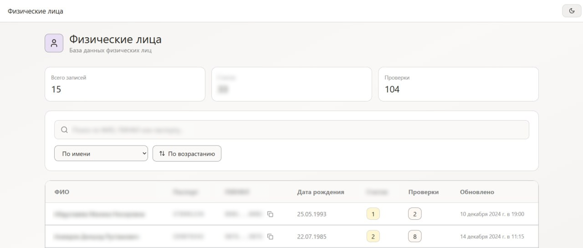This screenshot has width=583, height=248.
Task: Click '10 декабря 2024 г. в 19:00' timestamp
Action: click(492, 214)
